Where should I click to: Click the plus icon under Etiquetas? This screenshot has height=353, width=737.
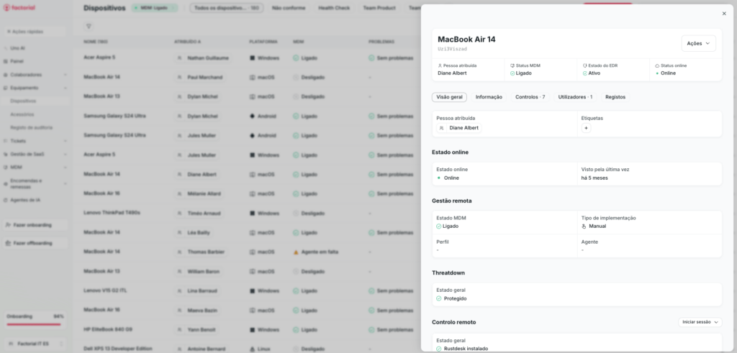[x=586, y=128]
